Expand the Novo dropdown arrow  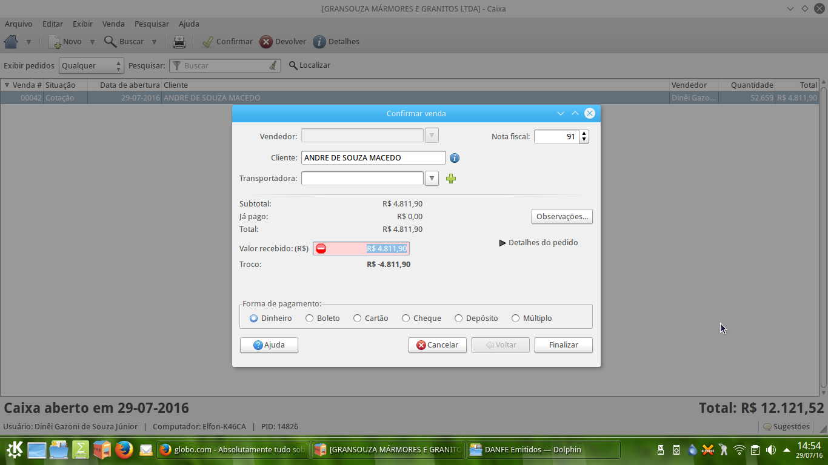92,42
